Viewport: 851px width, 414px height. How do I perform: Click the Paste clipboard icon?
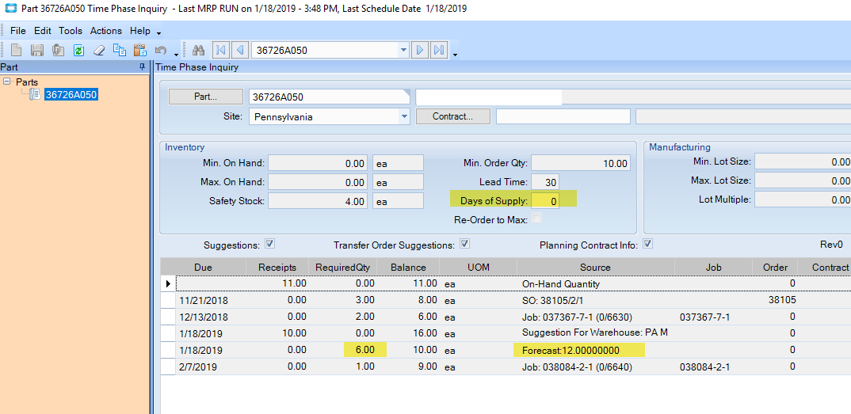[x=140, y=51]
